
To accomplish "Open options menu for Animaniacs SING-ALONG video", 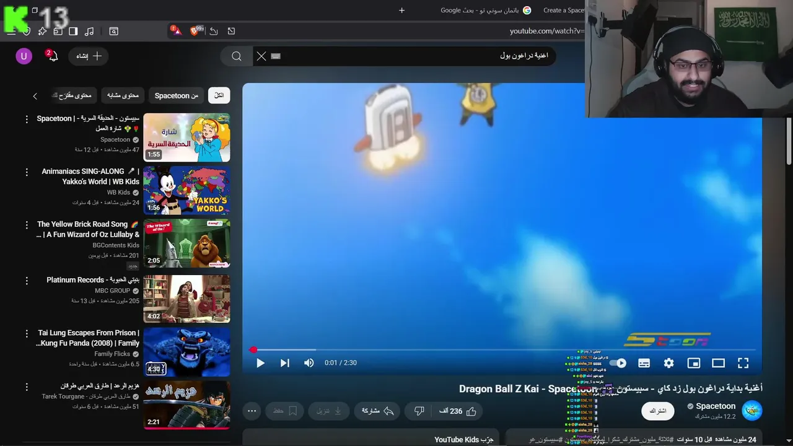I will tap(27, 172).
